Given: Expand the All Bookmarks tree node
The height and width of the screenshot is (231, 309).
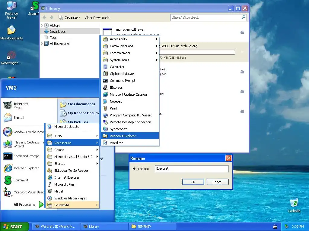Looking at the screenshot, I should (x=42, y=44).
